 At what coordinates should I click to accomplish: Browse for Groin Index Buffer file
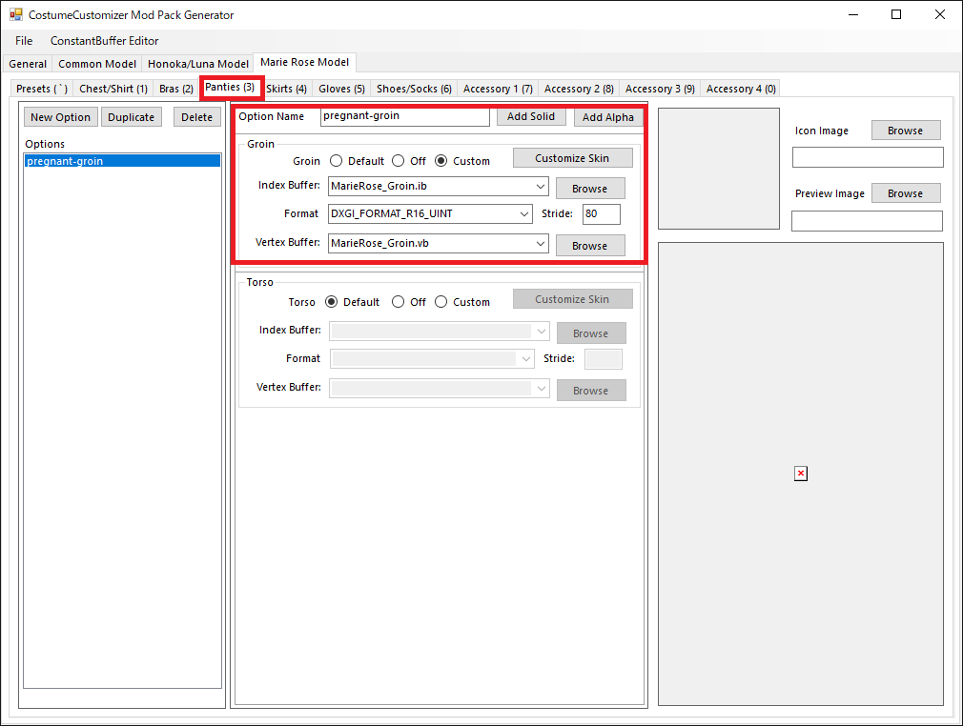[x=590, y=189]
